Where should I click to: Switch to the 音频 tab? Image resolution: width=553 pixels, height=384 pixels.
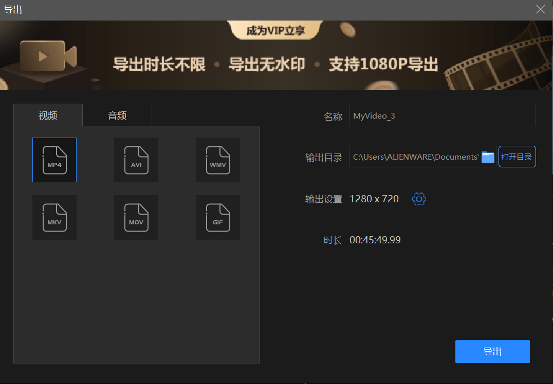click(x=117, y=115)
